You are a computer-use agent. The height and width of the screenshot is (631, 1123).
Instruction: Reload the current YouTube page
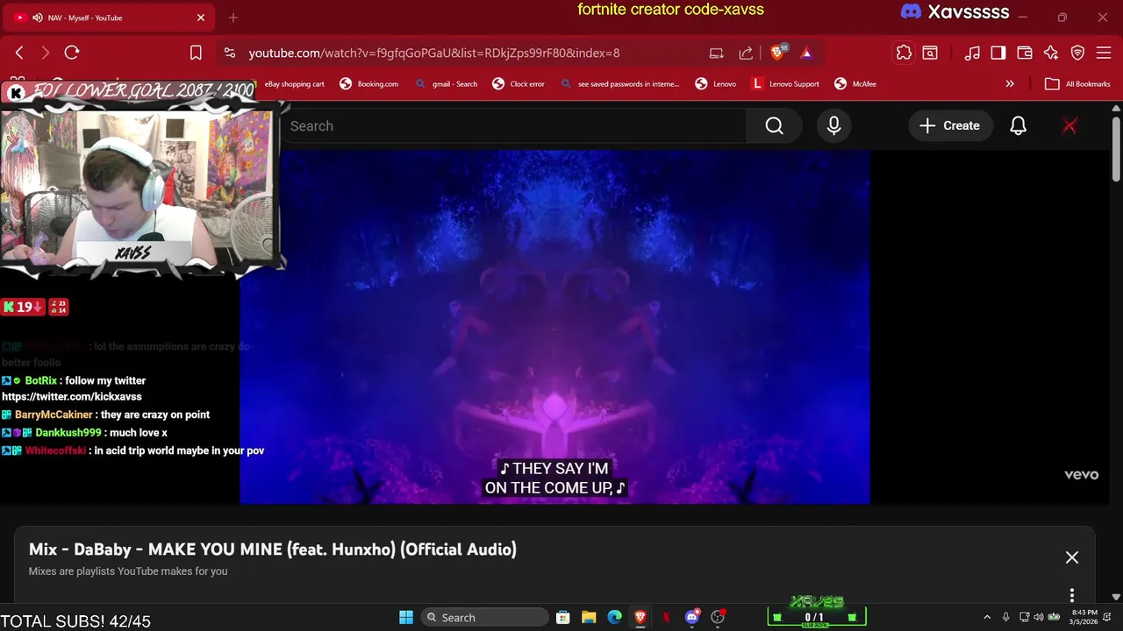click(x=72, y=53)
